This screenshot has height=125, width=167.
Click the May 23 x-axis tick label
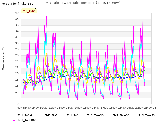[151, 108]
